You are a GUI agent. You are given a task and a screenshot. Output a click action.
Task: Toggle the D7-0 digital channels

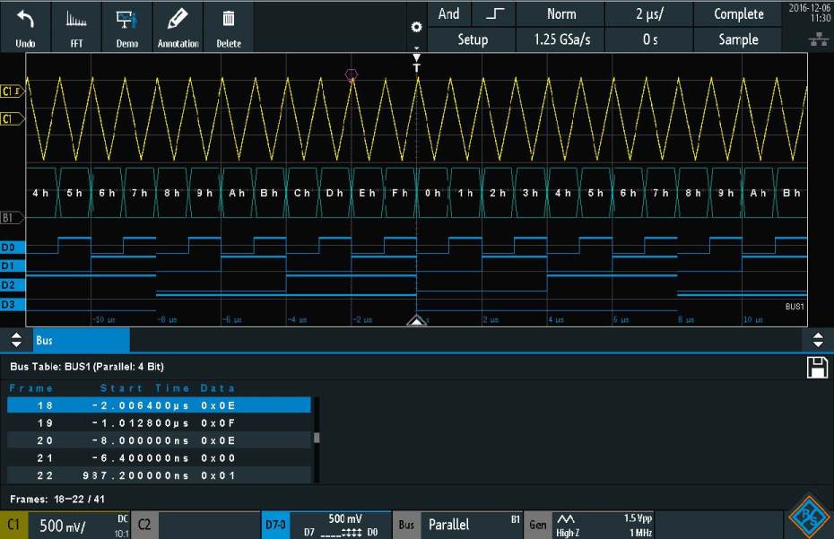[274, 525]
